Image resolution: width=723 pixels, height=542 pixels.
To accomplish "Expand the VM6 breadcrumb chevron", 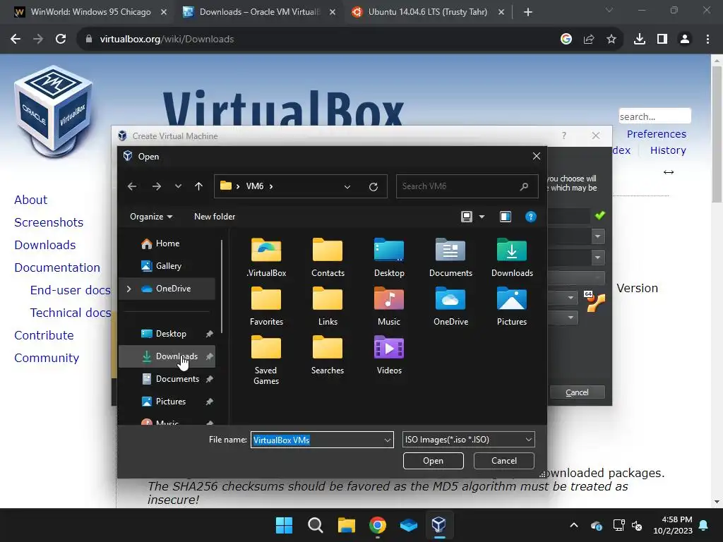I will [271, 186].
